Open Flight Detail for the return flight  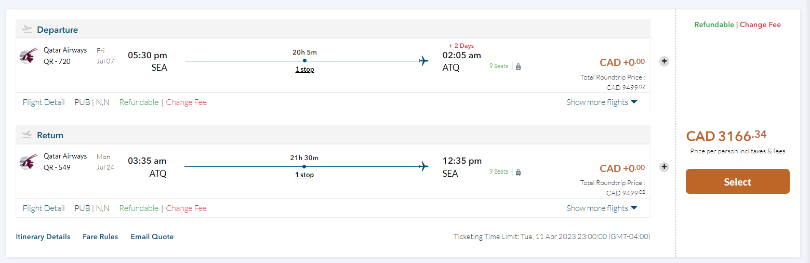pyautogui.click(x=44, y=208)
